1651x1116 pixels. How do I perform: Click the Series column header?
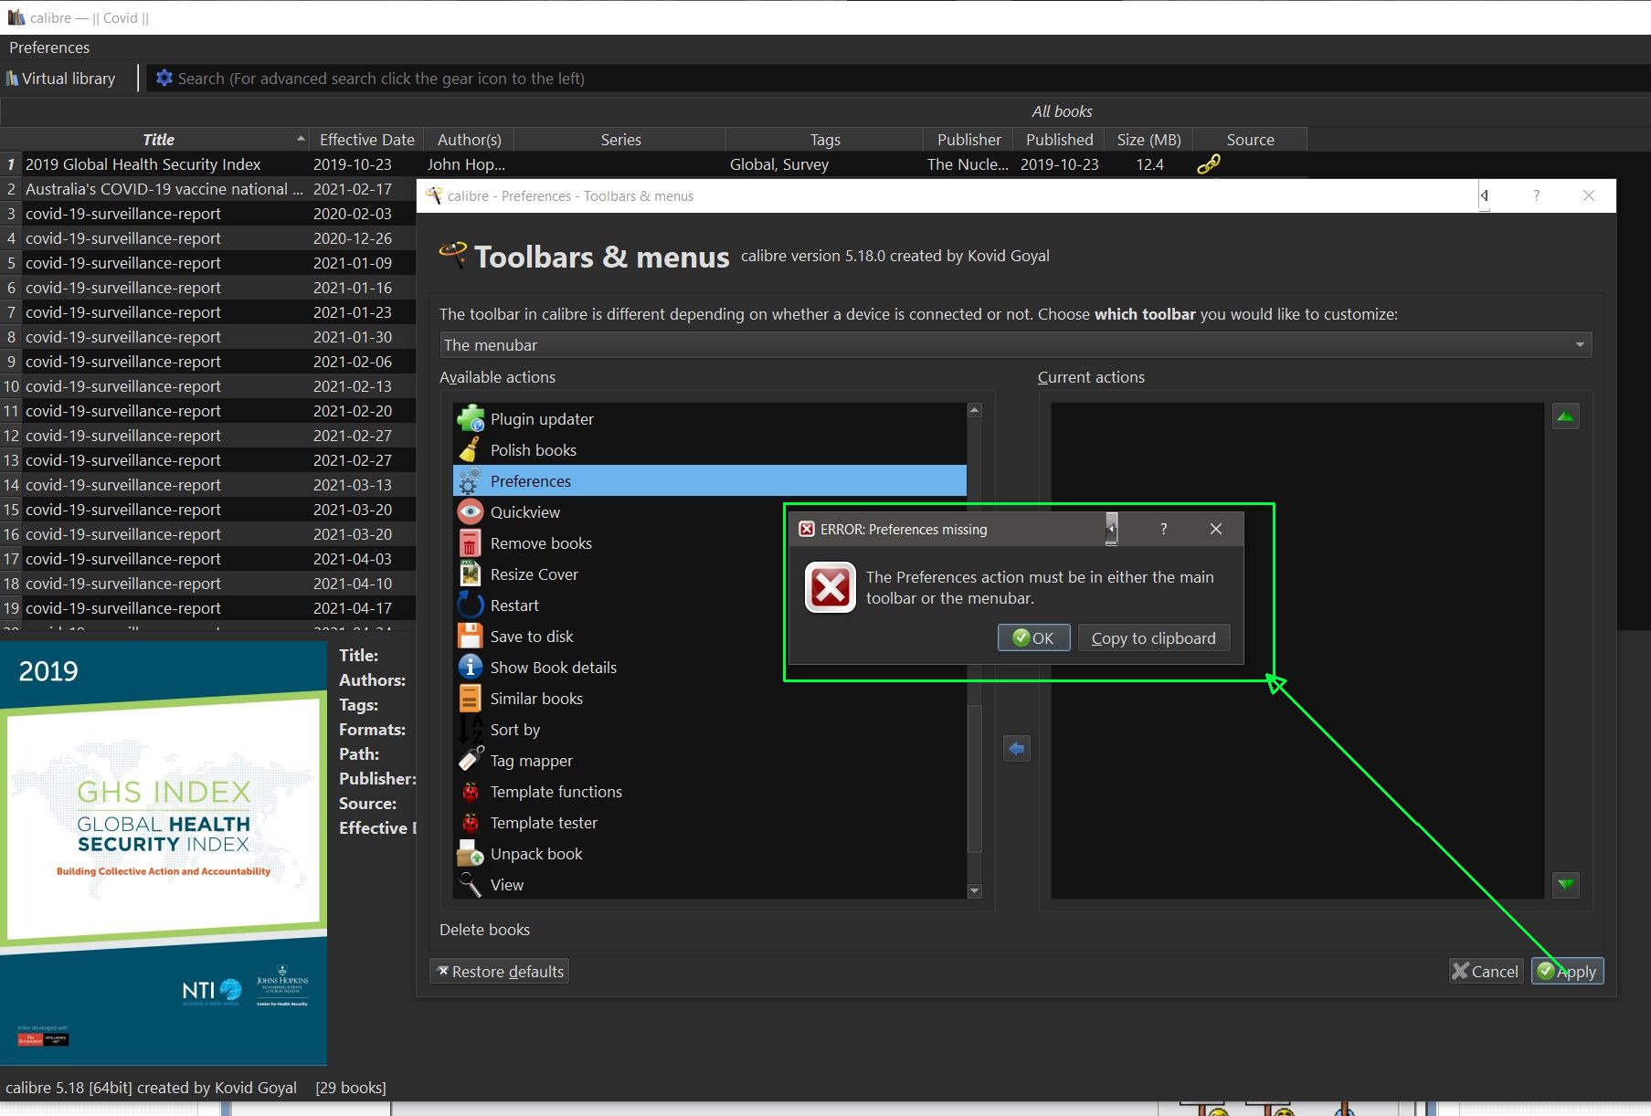click(620, 140)
